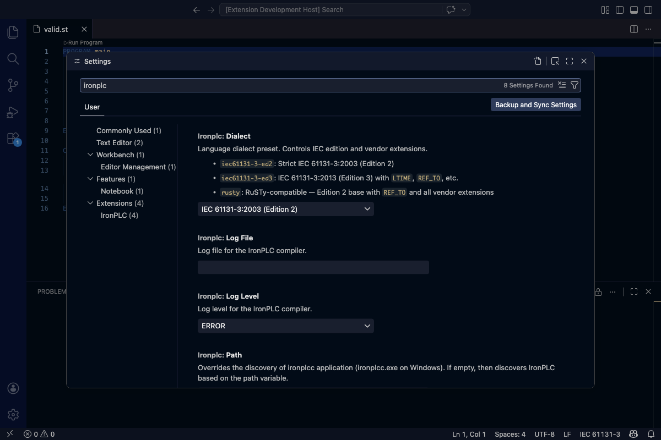Maximize the bottom panel size
The image size is (661, 440).
tap(634, 291)
